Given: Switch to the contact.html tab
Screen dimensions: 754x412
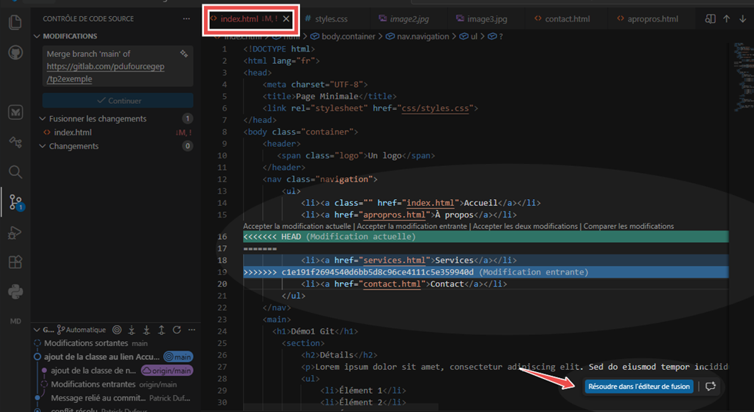Looking at the screenshot, I should click(562, 19).
